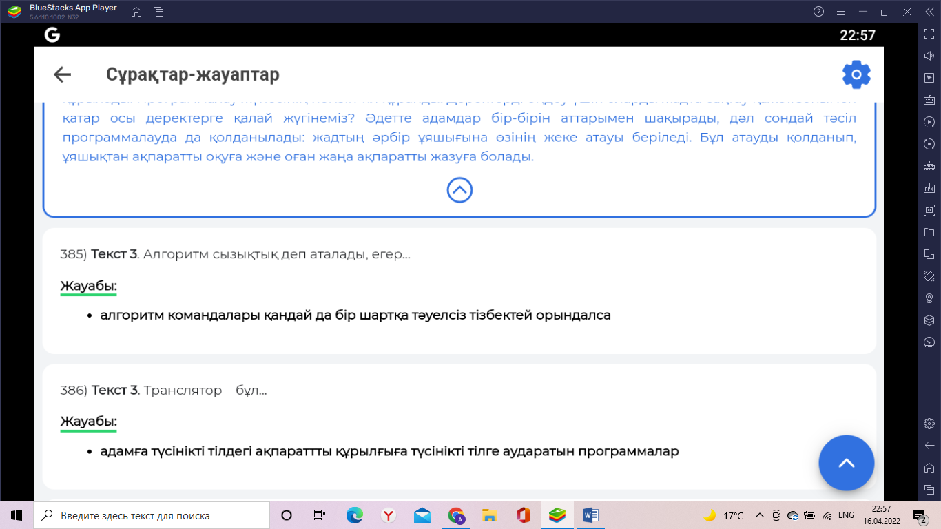Viewport: 941px width, 529px height.
Task: Open the Mail app on taskbar
Action: pyautogui.click(x=422, y=515)
